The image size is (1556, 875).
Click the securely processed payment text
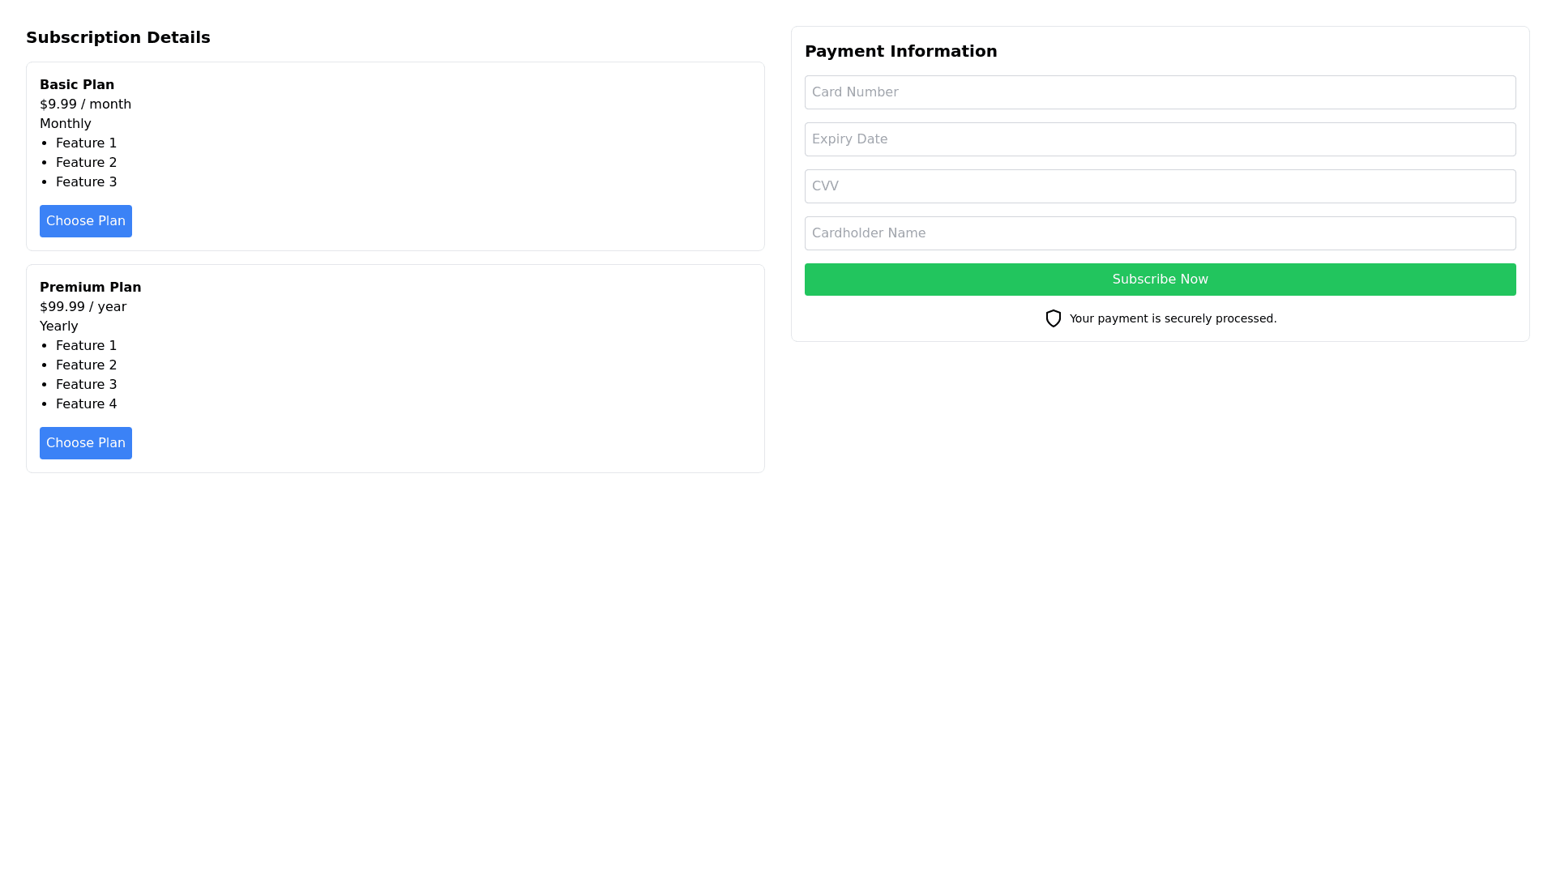1172,318
